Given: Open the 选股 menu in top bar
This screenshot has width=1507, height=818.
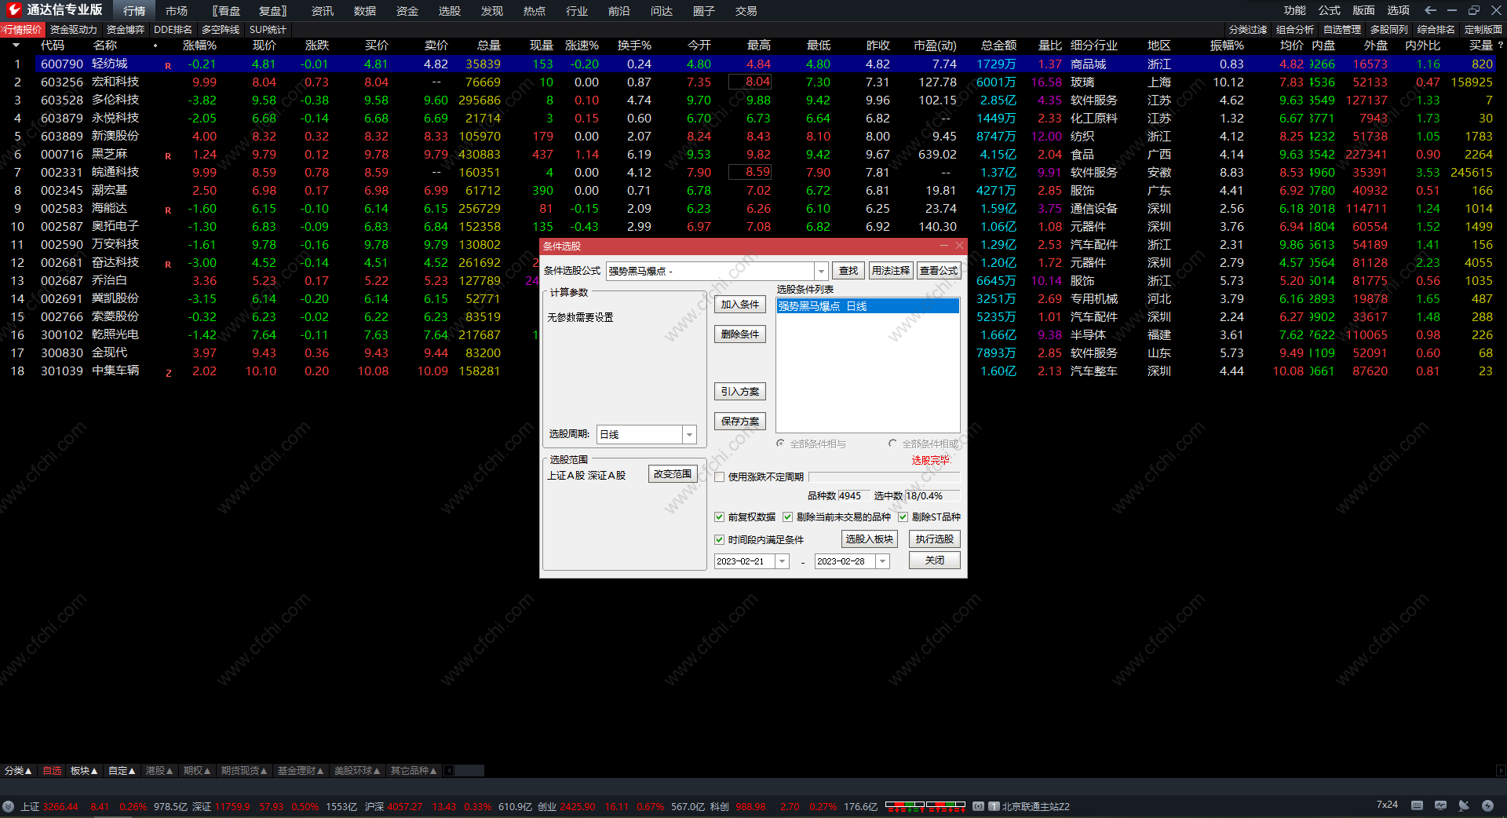Looking at the screenshot, I should coord(449,11).
